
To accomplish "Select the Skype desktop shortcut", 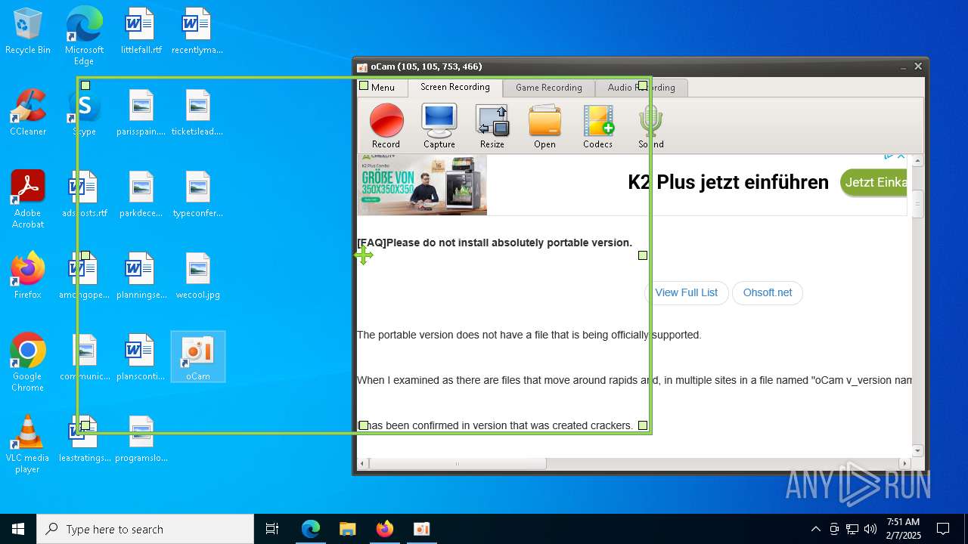I will point(84,113).
